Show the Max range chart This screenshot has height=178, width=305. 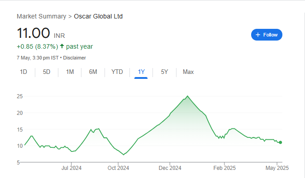tap(188, 72)
